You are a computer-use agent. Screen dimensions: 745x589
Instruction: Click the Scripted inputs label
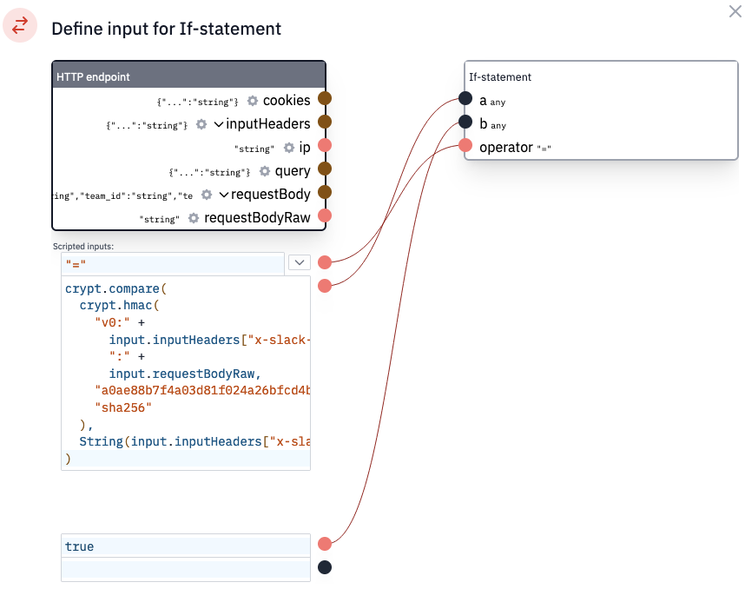pyautogui.click(x=83, y=246)
